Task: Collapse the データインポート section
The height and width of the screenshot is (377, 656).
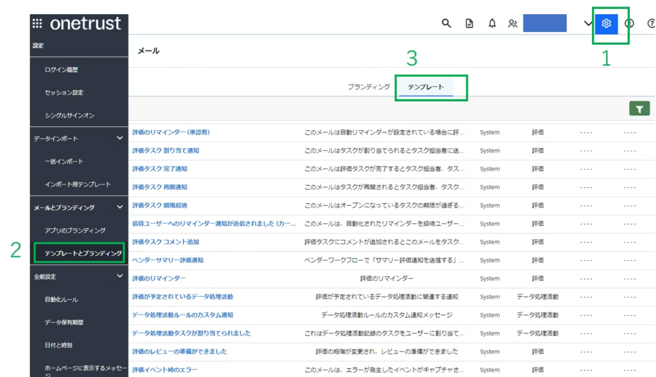Action: tap(119, 138)
